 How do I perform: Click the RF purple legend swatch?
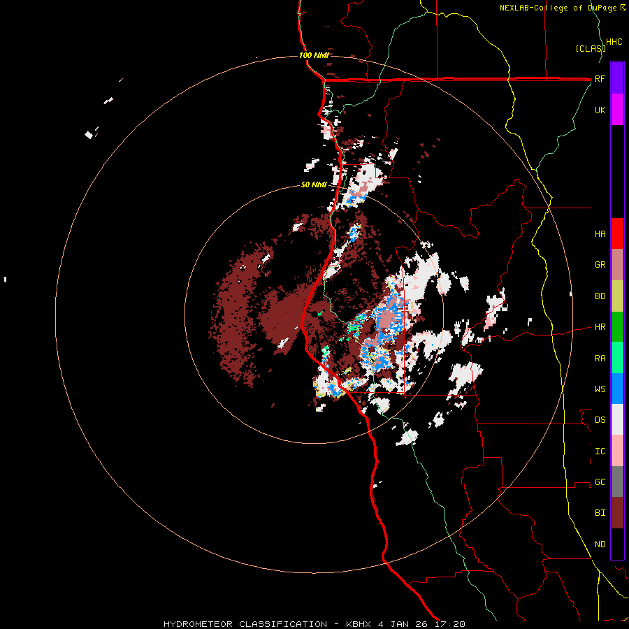(x=617, y=78)
